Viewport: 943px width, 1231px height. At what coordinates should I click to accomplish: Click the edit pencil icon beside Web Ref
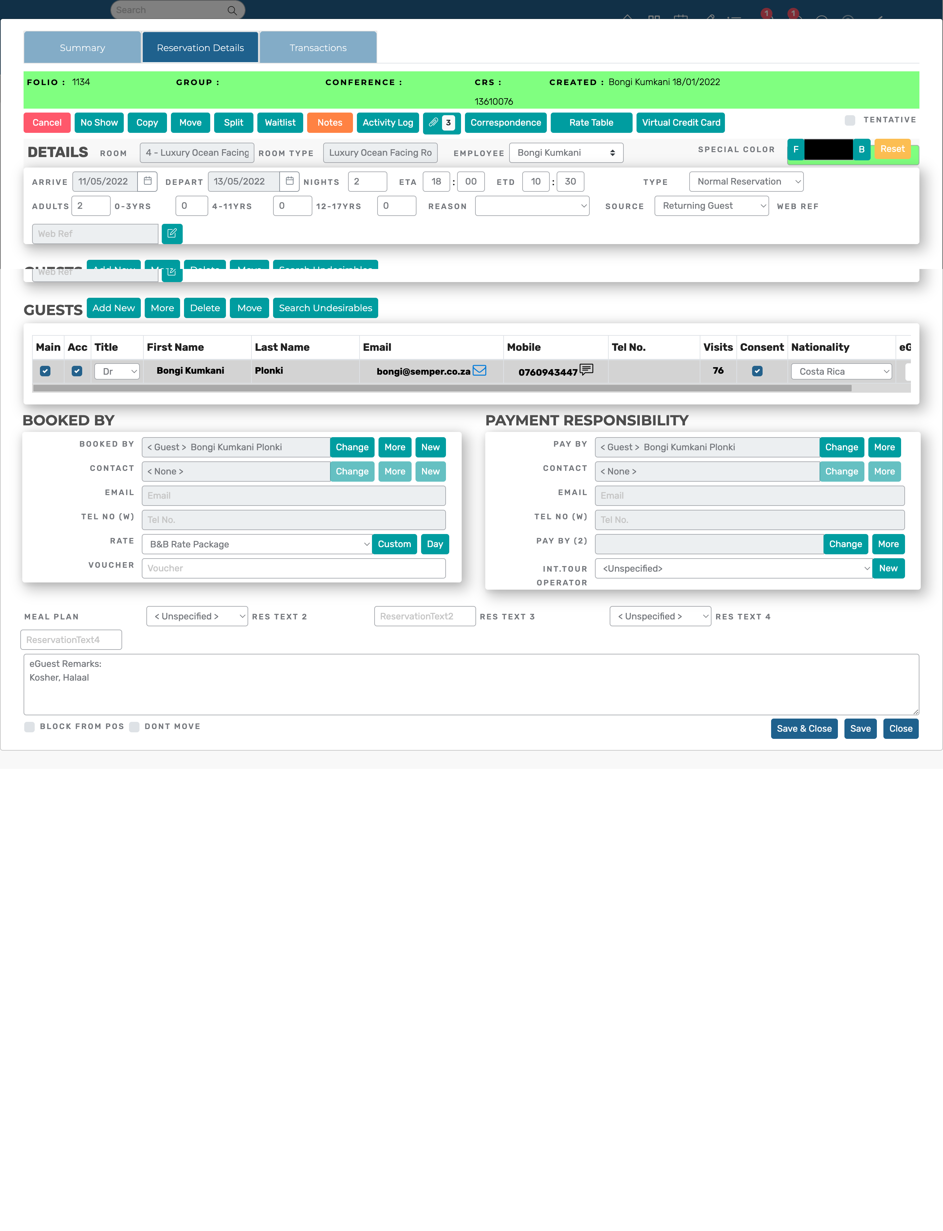(172, 234)
